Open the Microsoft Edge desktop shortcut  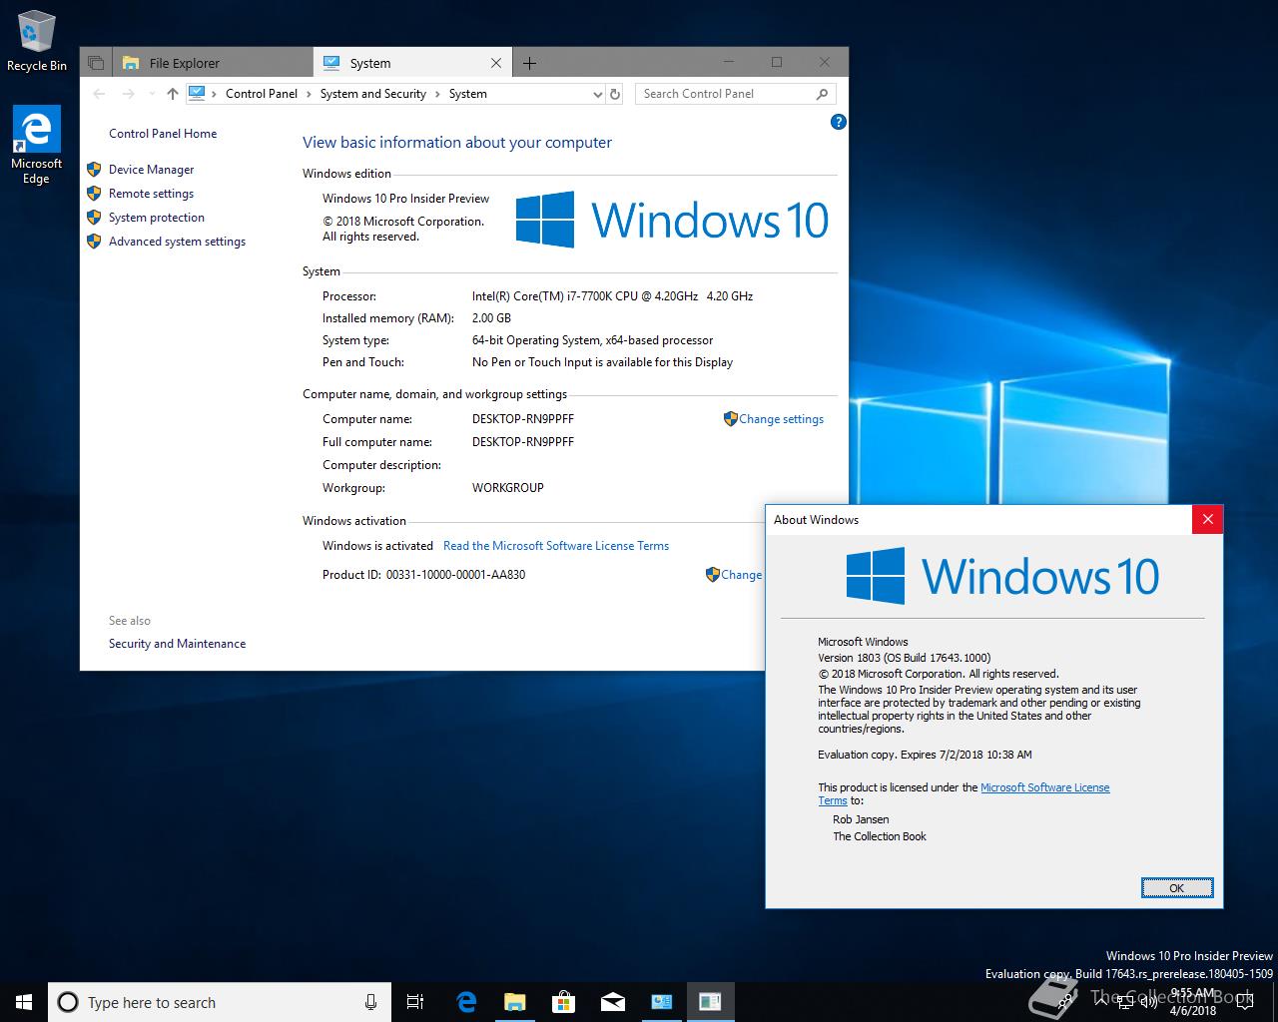coord(36,146)
